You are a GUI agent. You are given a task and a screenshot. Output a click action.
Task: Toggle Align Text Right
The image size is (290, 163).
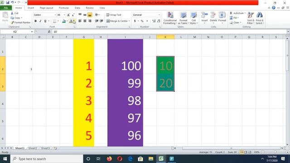click(x=90, y=21)
